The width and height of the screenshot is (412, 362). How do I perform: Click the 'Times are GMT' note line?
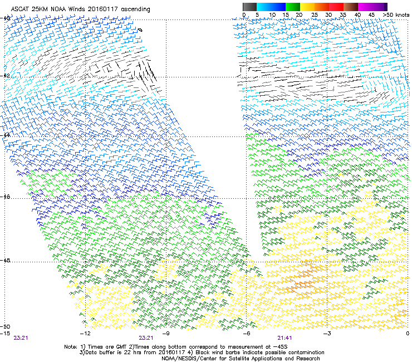[x=176, y=347]
